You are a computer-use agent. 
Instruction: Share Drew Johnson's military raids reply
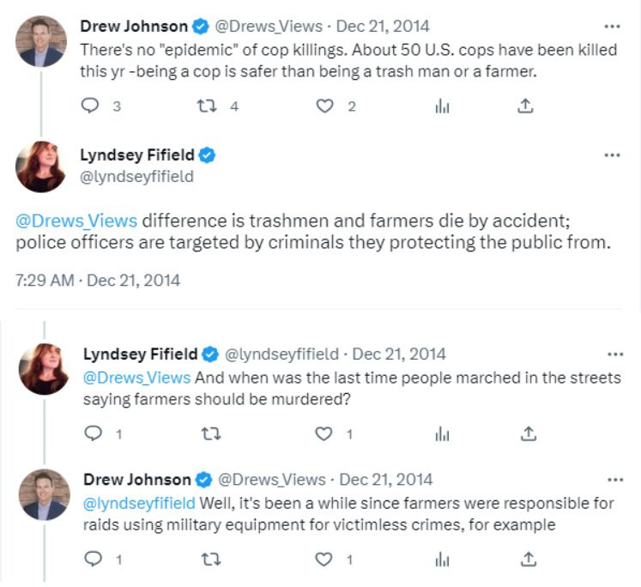click(529, 559)
